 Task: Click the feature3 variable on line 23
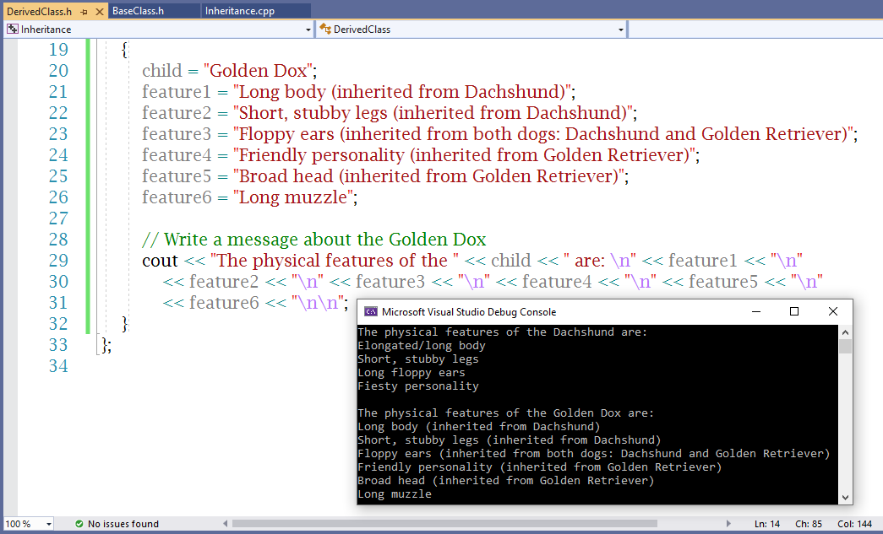point(177,134)
